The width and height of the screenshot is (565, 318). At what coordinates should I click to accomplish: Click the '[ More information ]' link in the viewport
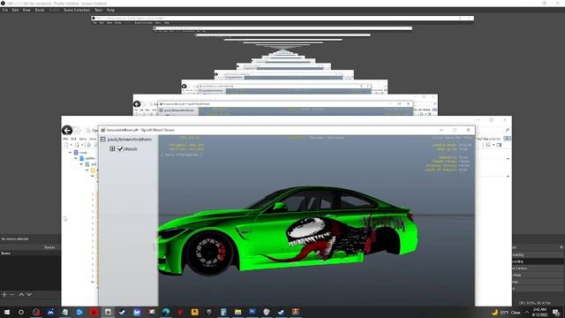tap(182, 155)
